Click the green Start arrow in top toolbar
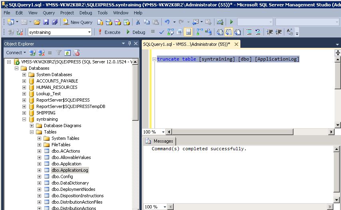This screenshot has width=341, height=210. click(232, 22)
